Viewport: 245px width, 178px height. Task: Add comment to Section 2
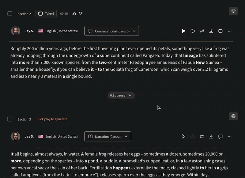[x=220, y=31]
